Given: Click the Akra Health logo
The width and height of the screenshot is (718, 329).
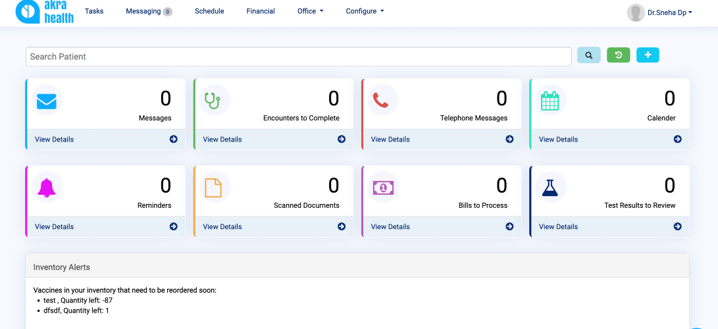Looking at the screenshot, I should pos(44,11).
